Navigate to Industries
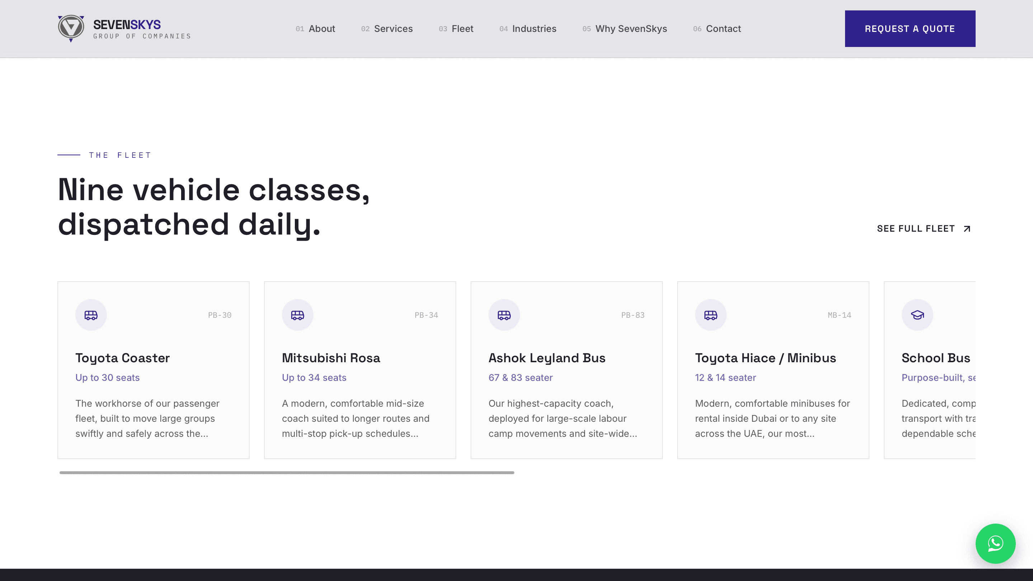This screenshot has height=581, width=1033. click(528, 28)
